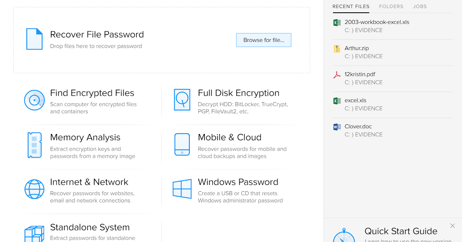Open the Full Disk Encryption option

239,93
